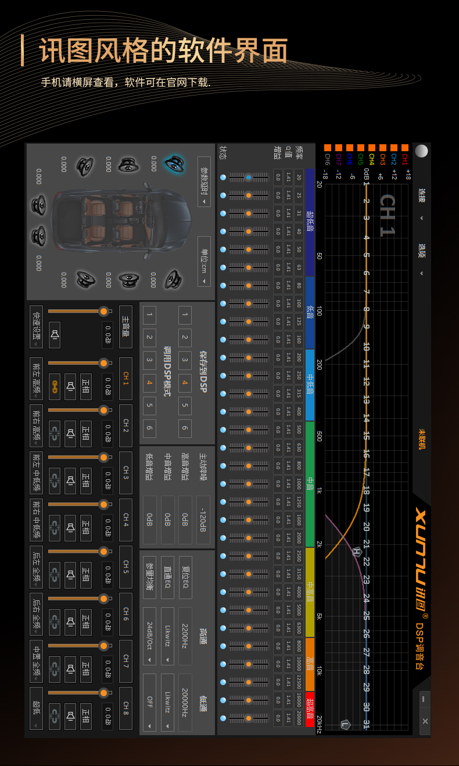
Task: Toggle the 20 Hz band status dot
Action: [223, 177]
